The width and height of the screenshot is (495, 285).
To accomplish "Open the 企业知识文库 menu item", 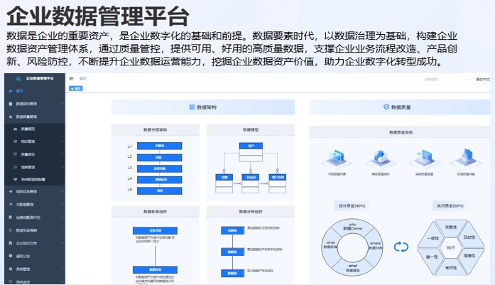I will point(35,243).
